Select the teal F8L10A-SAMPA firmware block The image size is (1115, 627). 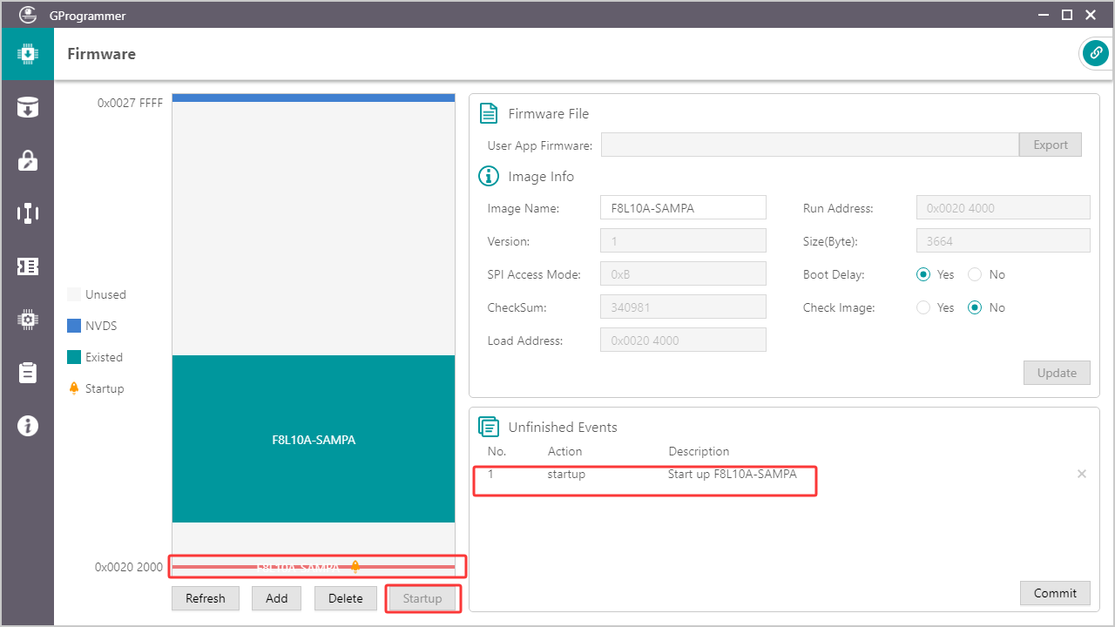tap(314, 439)
